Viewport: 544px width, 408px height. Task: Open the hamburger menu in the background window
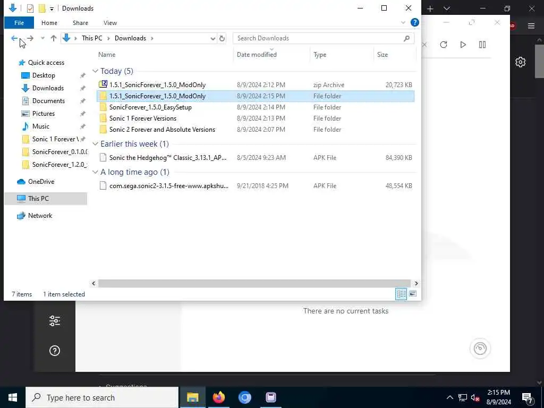pos(531,25)
